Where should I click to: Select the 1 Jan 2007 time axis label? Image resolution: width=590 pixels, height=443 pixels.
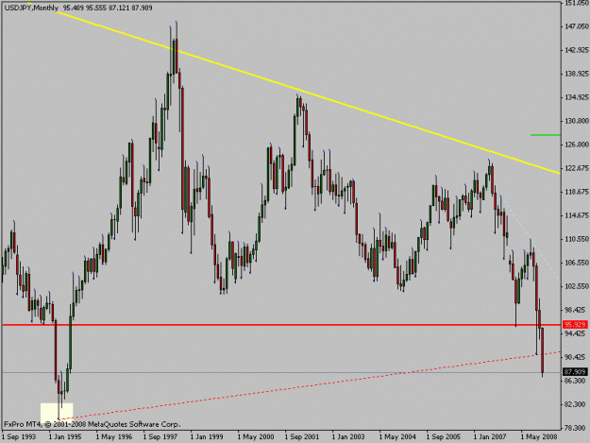point(492,437)
